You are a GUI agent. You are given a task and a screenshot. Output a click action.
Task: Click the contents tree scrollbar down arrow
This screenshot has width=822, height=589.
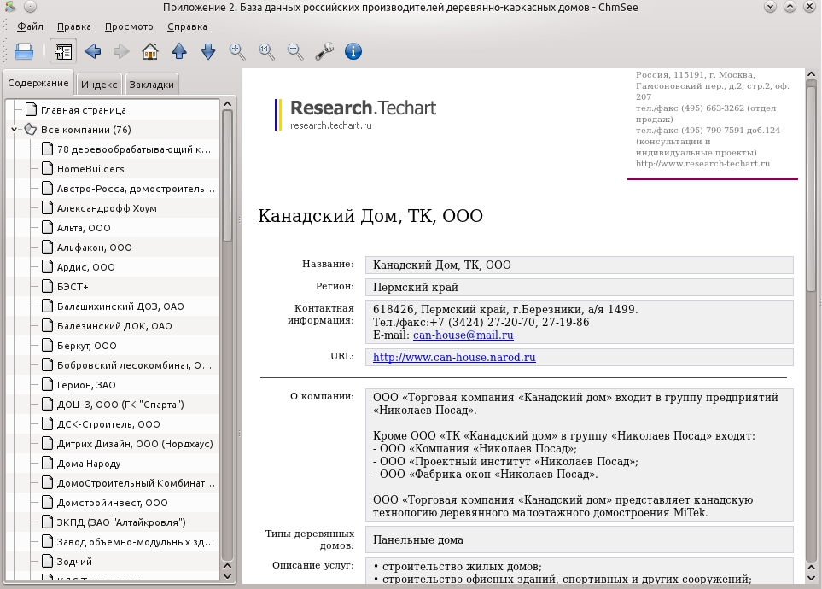(228, 576)
